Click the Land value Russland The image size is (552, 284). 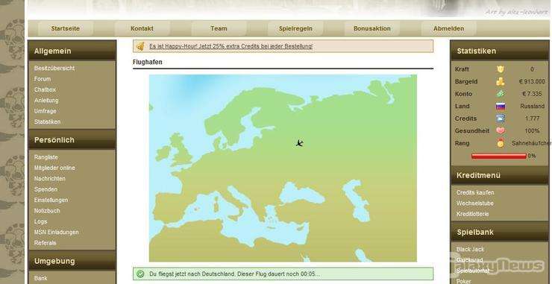[533, 106]
